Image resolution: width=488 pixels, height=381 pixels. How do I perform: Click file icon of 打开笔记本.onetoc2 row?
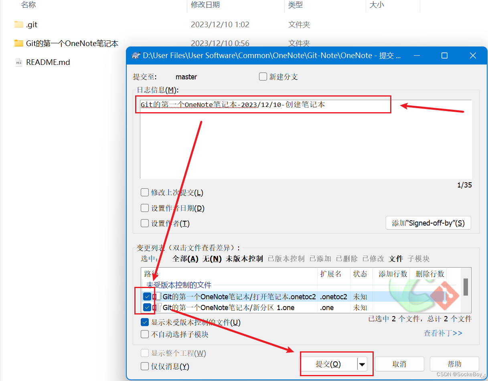tap(158, 297)
